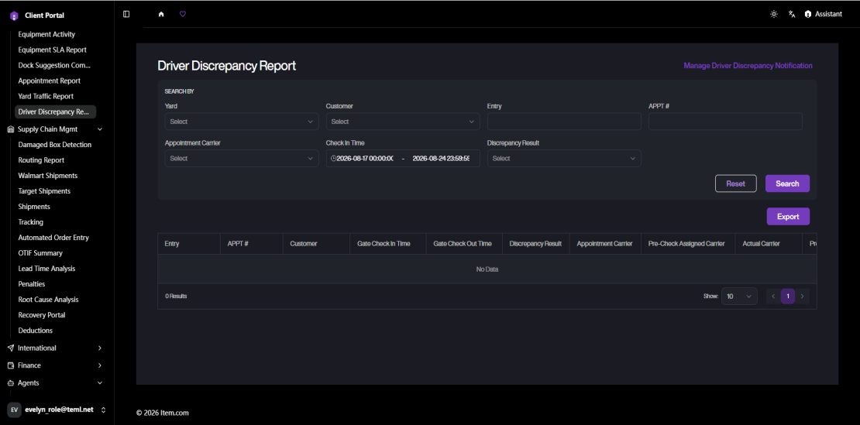Expand the Finance section
Viewport: 860px width, 425px height.
click(x=100, y=365)
